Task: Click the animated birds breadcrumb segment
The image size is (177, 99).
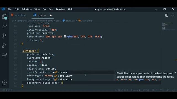Action: tap(45, 21)
